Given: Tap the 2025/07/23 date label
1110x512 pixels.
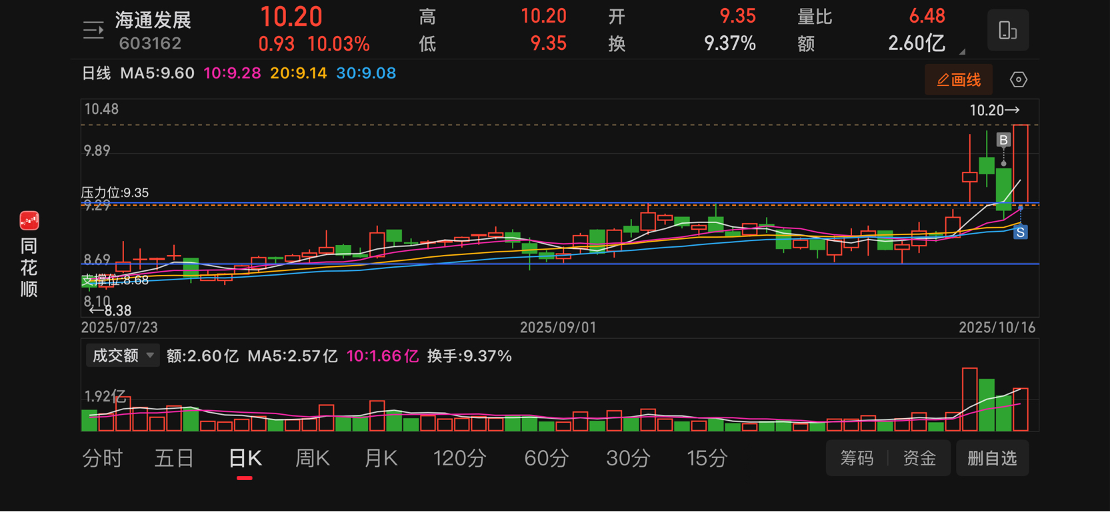Looking at the screenshot, I should 119,328.
